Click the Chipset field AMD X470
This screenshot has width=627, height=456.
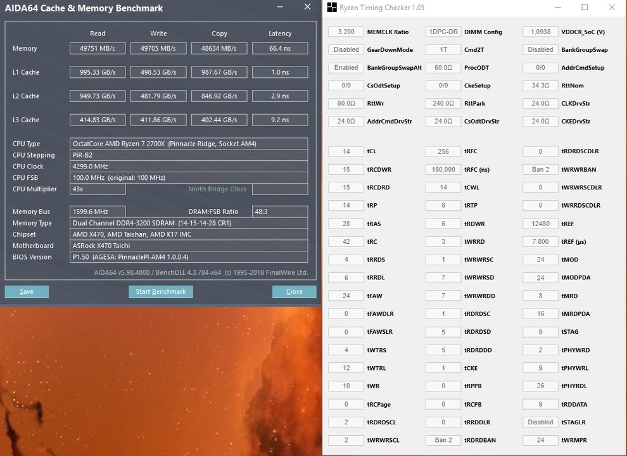click(x=189, y=234)
